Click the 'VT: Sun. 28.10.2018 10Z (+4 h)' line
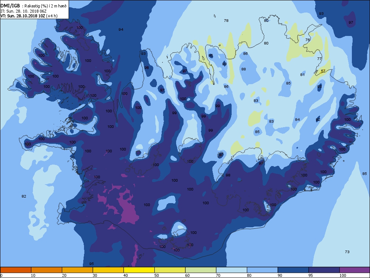 (x=29, y=16)
